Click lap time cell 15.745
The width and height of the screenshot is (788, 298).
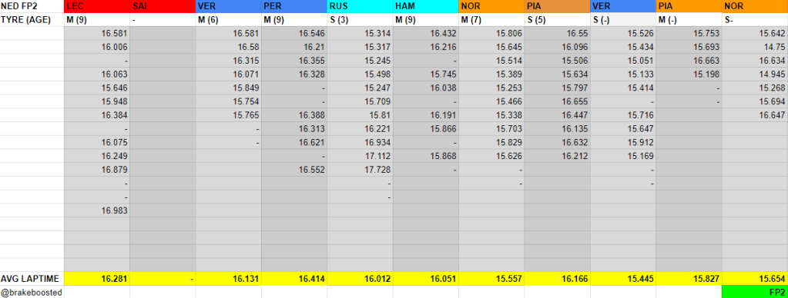(426, 74)
